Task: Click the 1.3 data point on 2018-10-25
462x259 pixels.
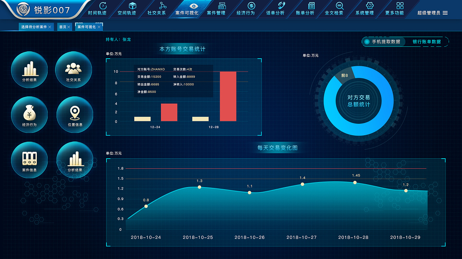Action: point(199,187)
